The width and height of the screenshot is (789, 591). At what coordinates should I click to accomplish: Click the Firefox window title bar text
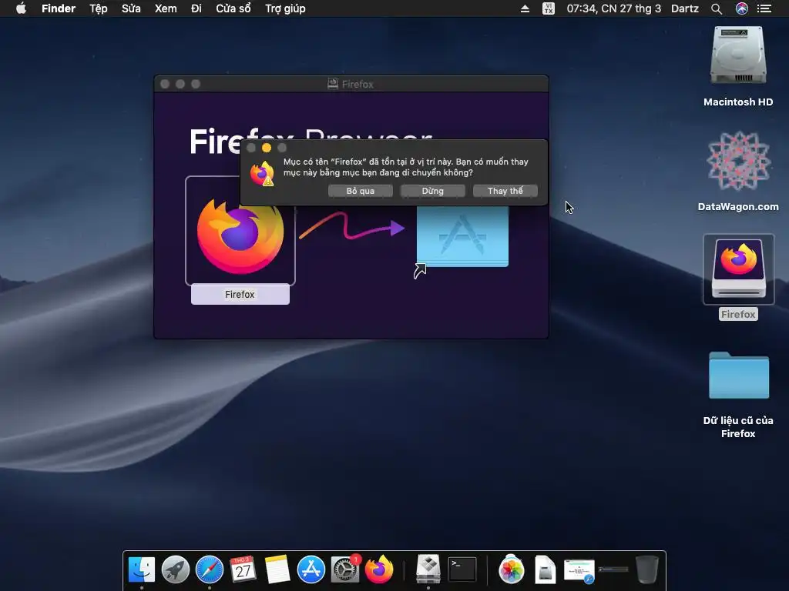[358, 84]
